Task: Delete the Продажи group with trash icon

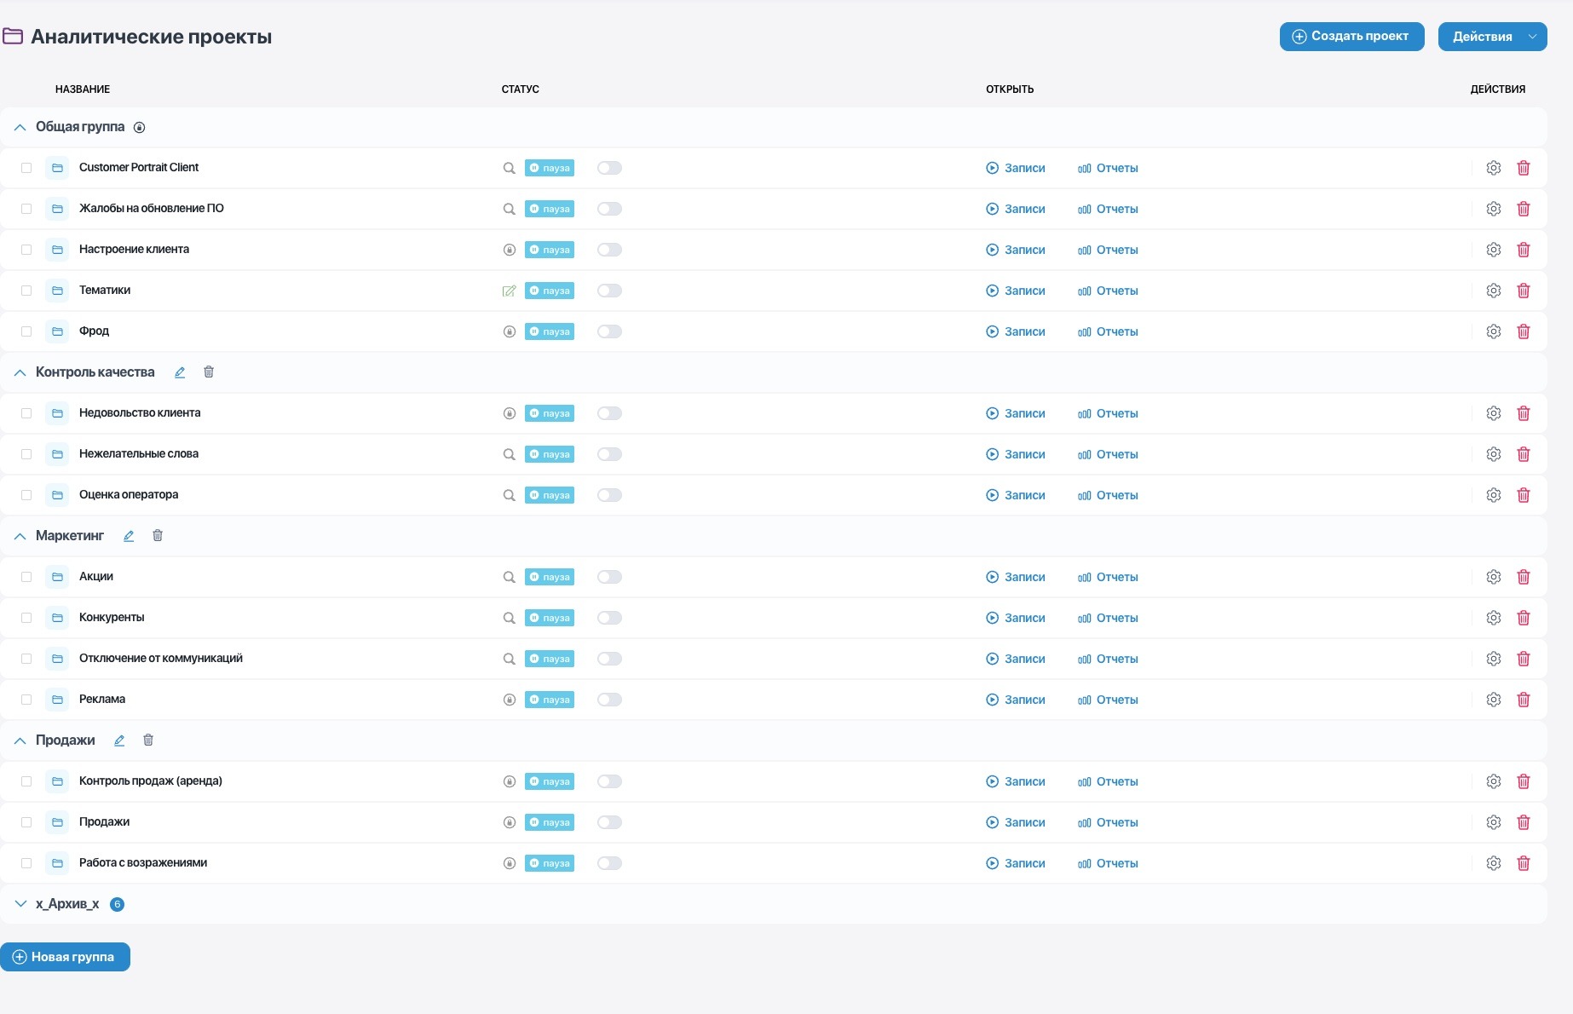Action: pos(148,740)
